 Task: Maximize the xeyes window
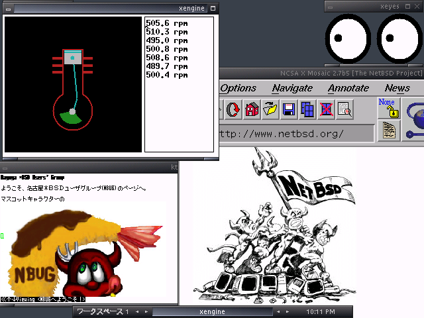(x=408, y=7)
